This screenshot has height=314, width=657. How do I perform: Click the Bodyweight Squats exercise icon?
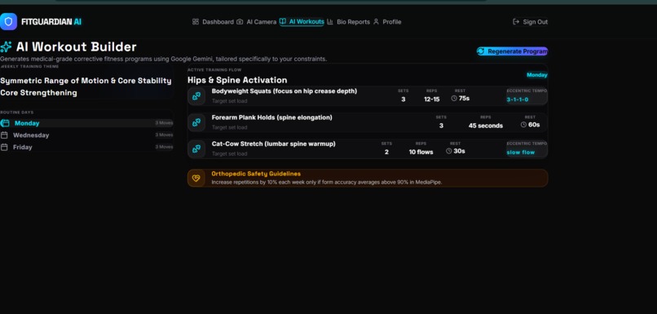click(196, 96)
